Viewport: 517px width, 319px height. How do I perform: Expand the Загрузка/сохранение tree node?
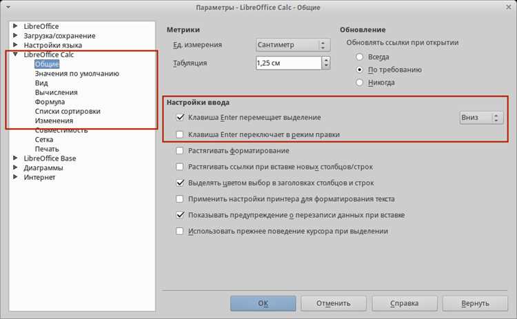[15, 35]
